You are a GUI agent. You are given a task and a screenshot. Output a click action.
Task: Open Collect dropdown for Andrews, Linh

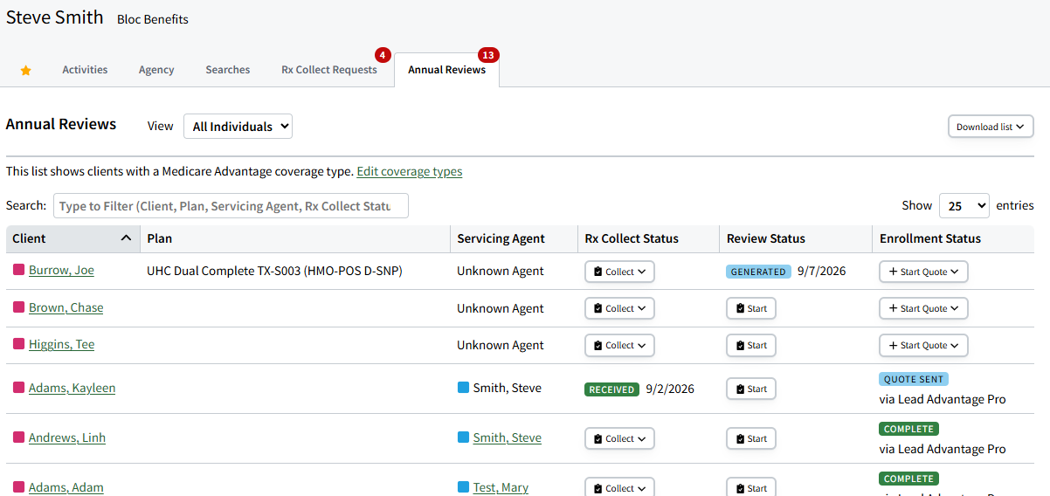619,438
